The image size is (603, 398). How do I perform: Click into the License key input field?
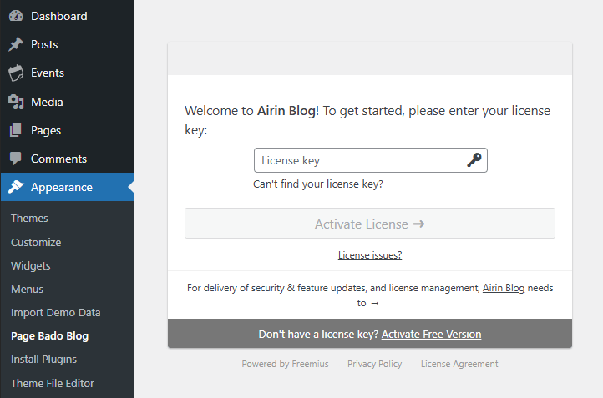(x=370, y=160)
